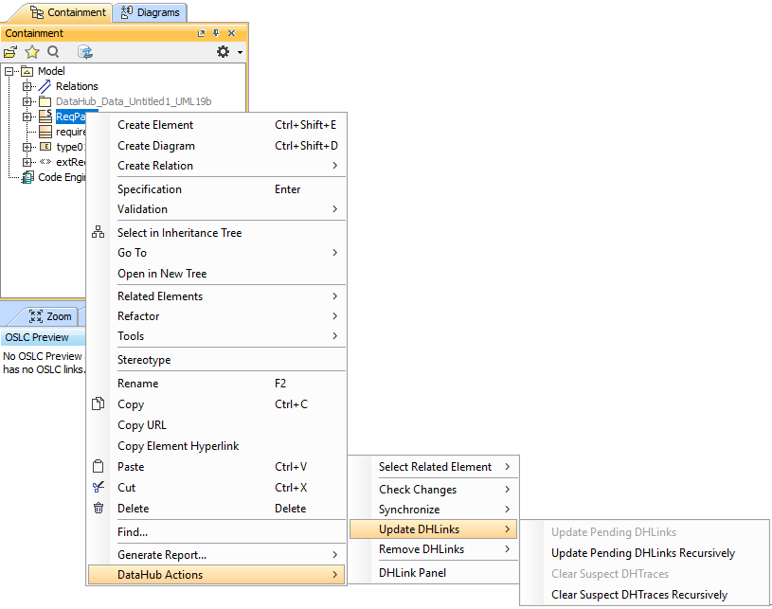Screen dimensions: 772x609
Task: Click the open folder icon in Containment toolbar
Action: pyautogui.click(x=10, y=52)
